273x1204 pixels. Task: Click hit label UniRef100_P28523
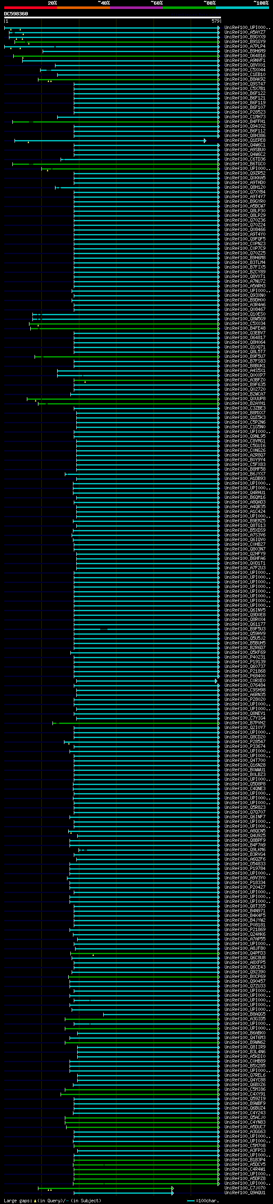pos(244,112)
